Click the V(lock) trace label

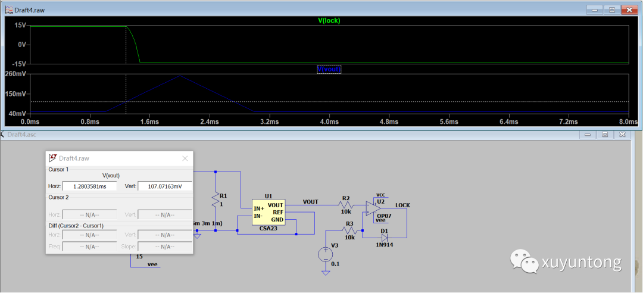[x=329, y=20]
